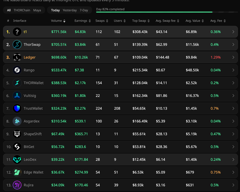240x192 pixels.
Task: Click the Asgardex logo icon
Action: click(17, 121)
